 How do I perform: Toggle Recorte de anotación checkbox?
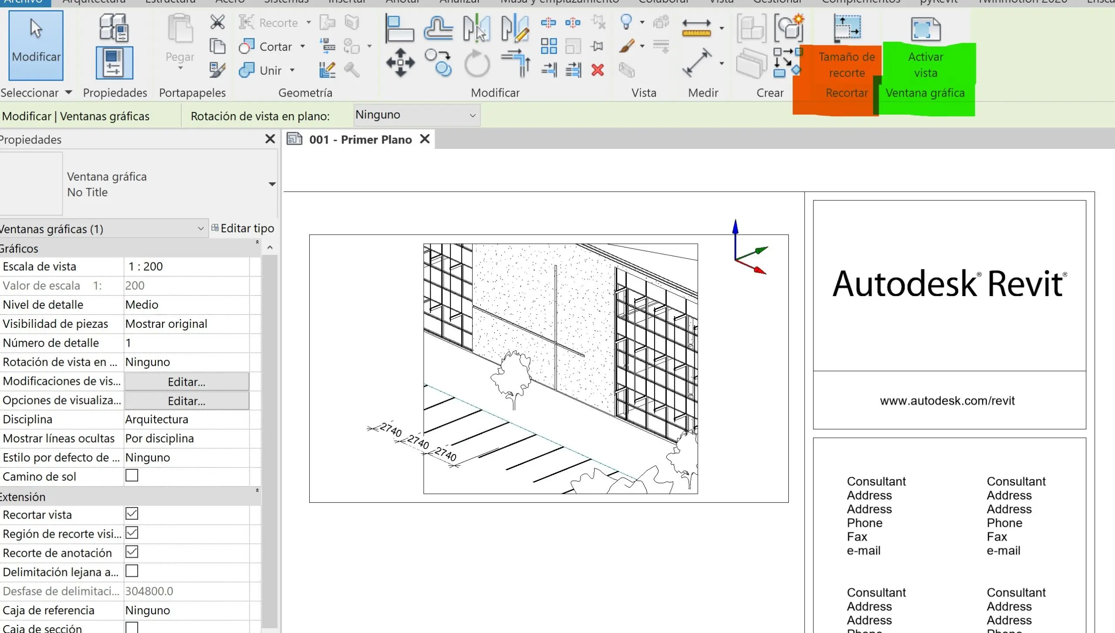[x=132, y=552]
